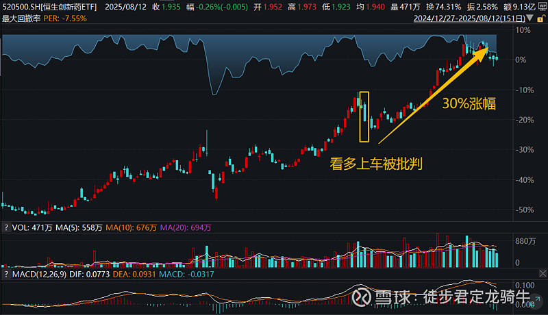This screenshot has height=315, width=548.
Task: Click the 2024/12/27-2025/08/12(151日) date range link
Action: point(469,18)
